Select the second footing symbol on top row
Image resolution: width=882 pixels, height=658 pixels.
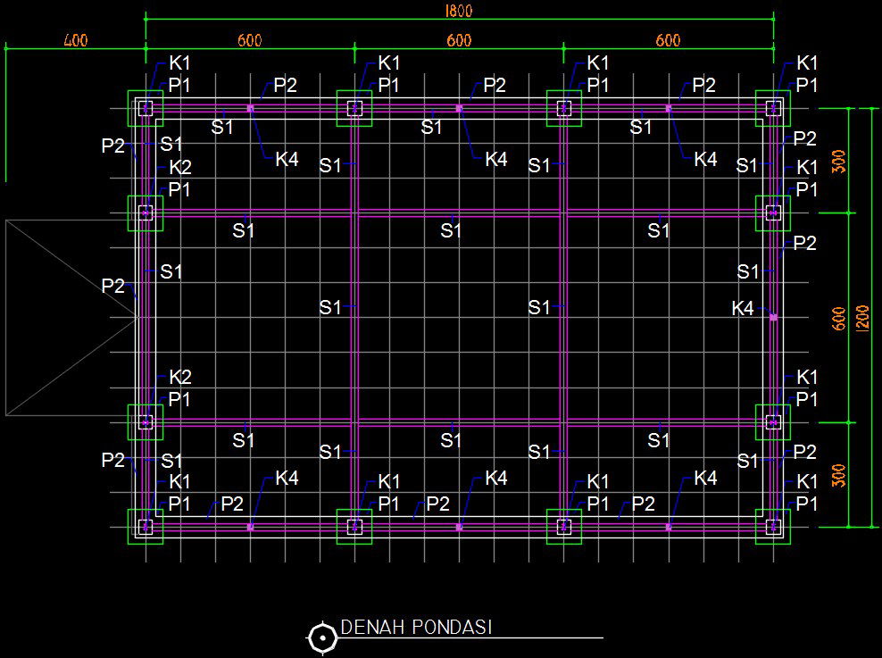point(354,109)
